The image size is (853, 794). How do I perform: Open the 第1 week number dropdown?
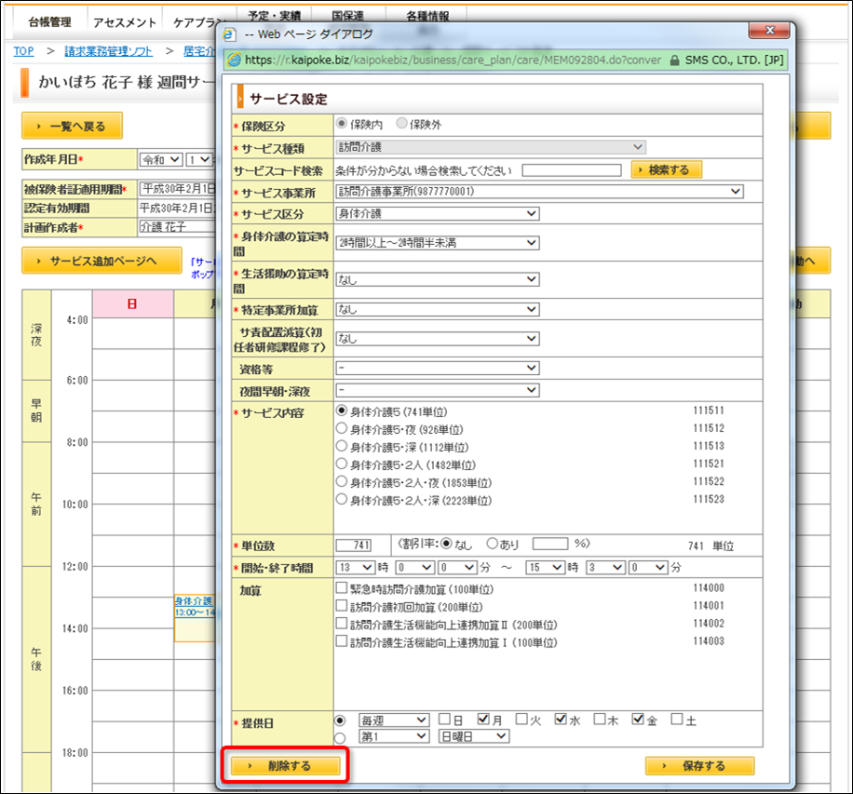pyautogui.click(x=394, y=736)
